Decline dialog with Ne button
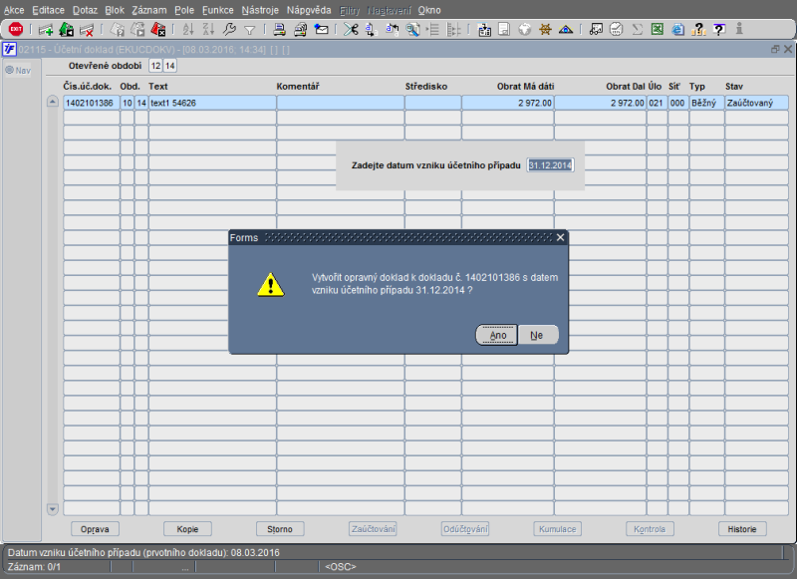Screen dimensions: 797x579 (538, 335)
